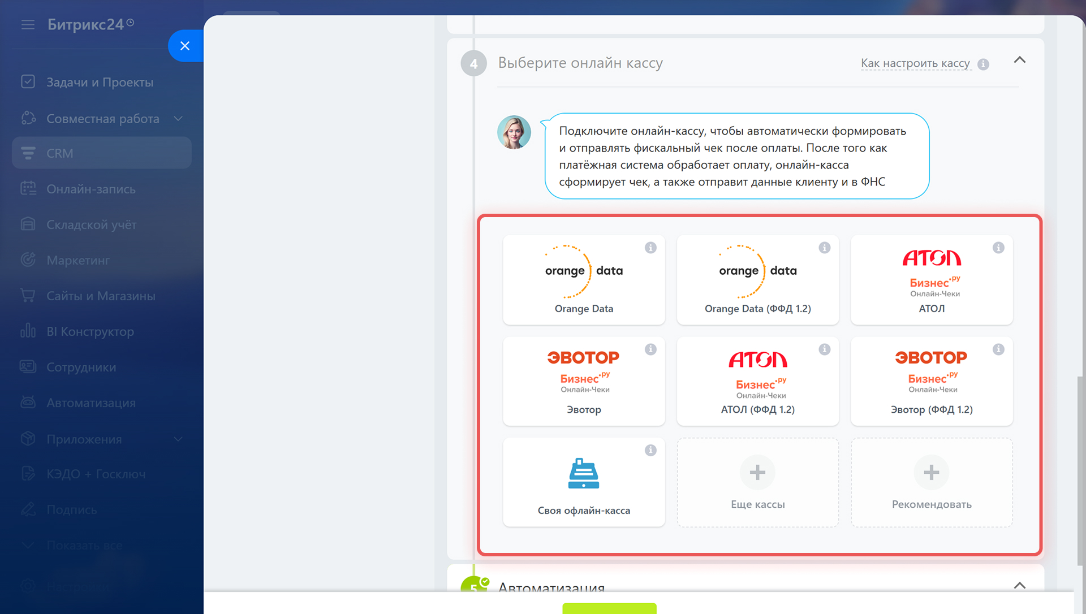Expand the Совместная работа chevron

click(178, 118)
